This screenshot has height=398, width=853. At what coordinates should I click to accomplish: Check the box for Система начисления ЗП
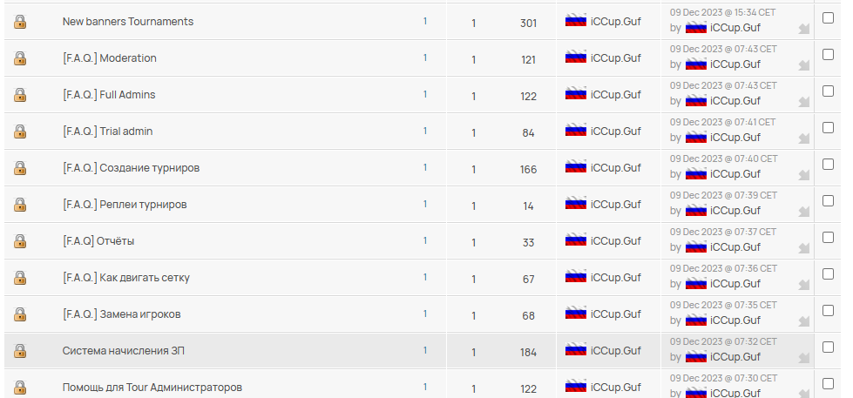828,347
